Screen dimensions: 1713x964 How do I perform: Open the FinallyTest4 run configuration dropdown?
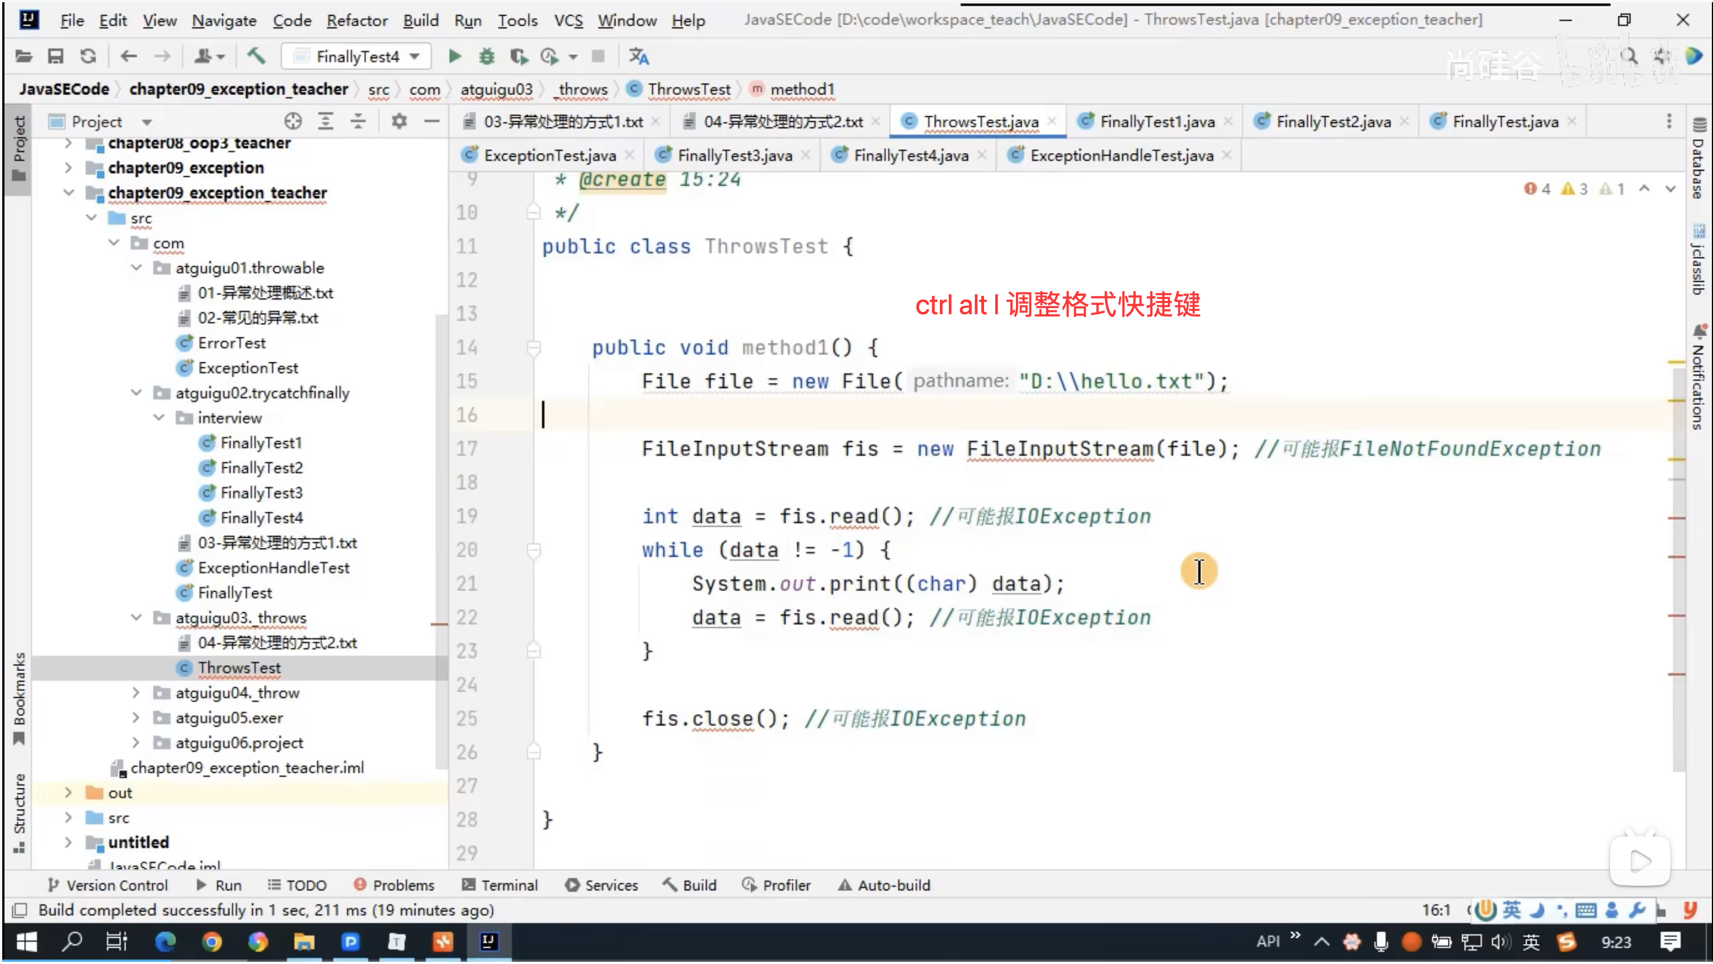tap(358, 56)
